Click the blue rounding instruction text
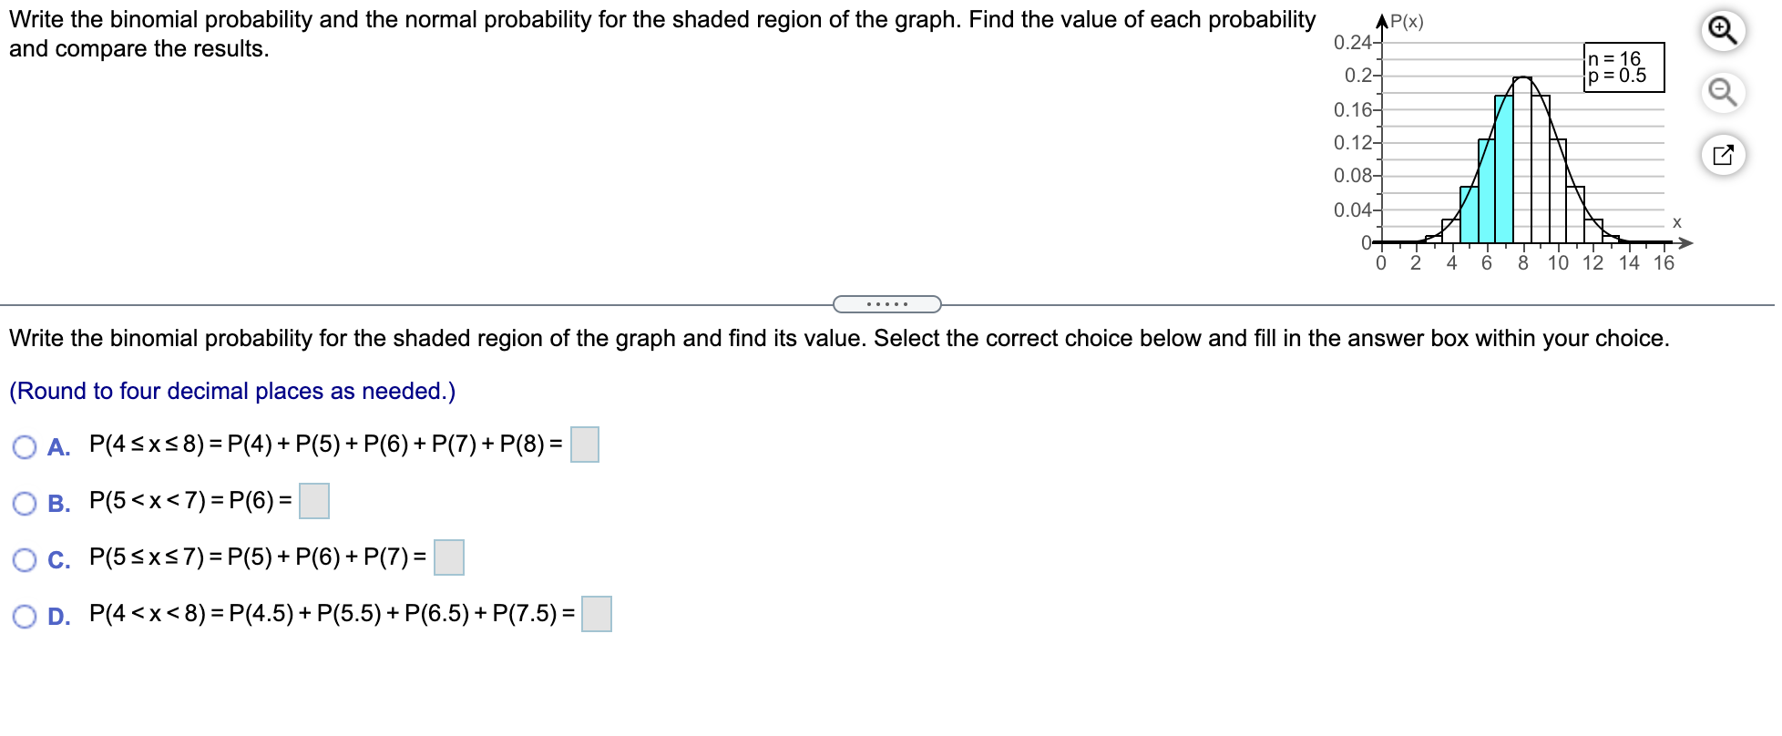This screenshot has width=1782, height=736. pyautogui.click(x=231, y=391)
